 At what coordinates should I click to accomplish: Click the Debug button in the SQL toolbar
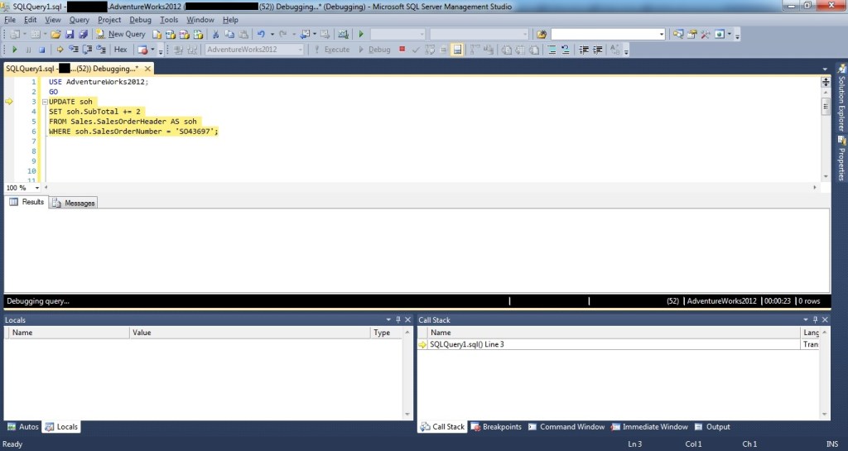[x=374, y=50]
